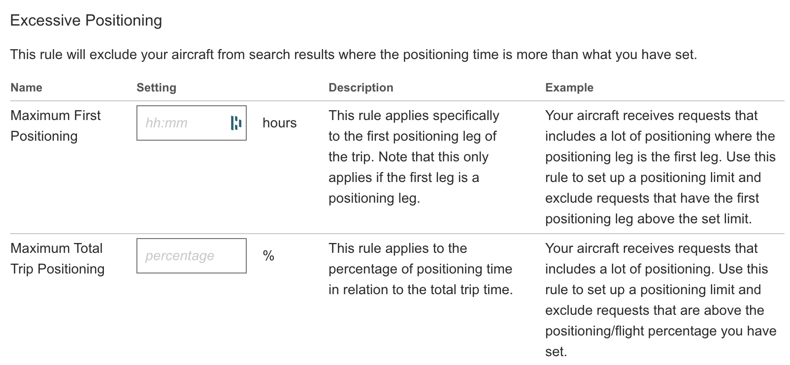
Task: Click the hours unit label
Action: (280, 123)
